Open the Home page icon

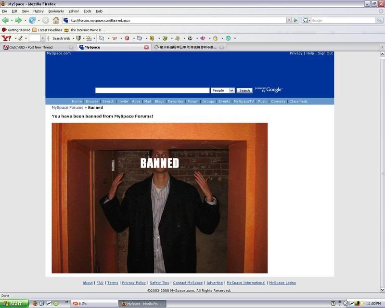coord(56,20)
